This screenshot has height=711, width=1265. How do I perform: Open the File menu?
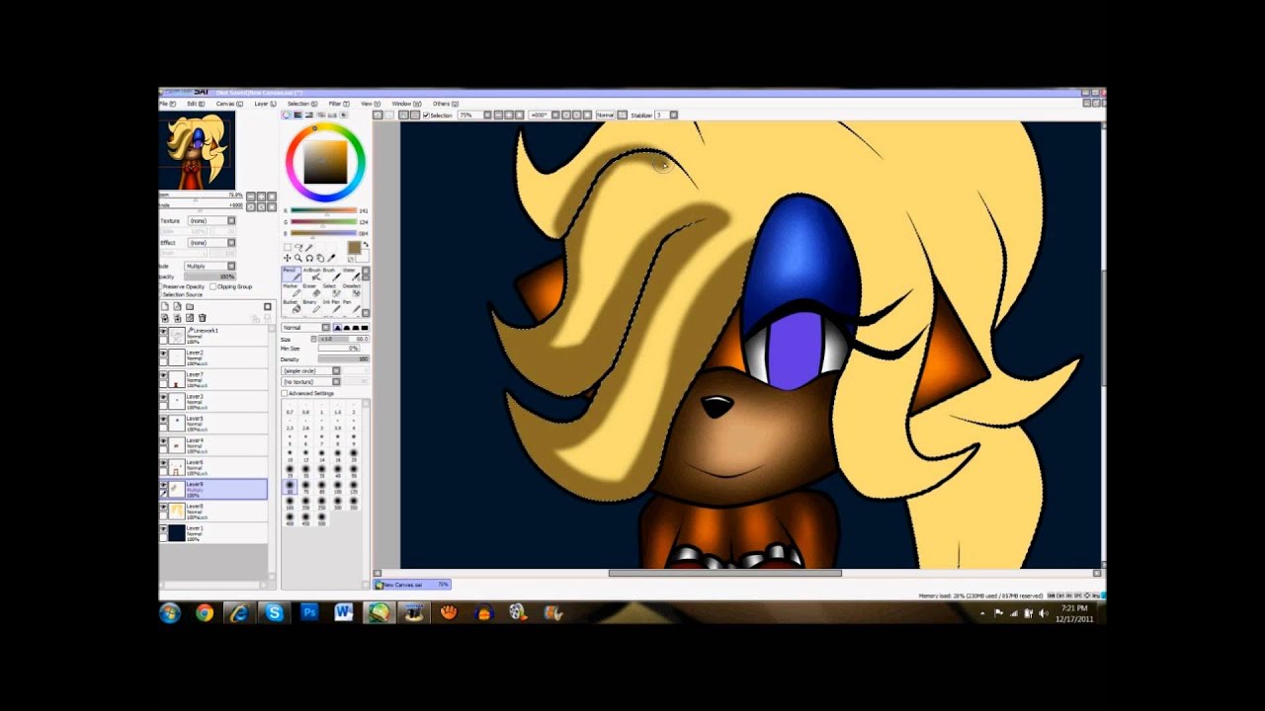pyautogui.click(x=168, y=104)
